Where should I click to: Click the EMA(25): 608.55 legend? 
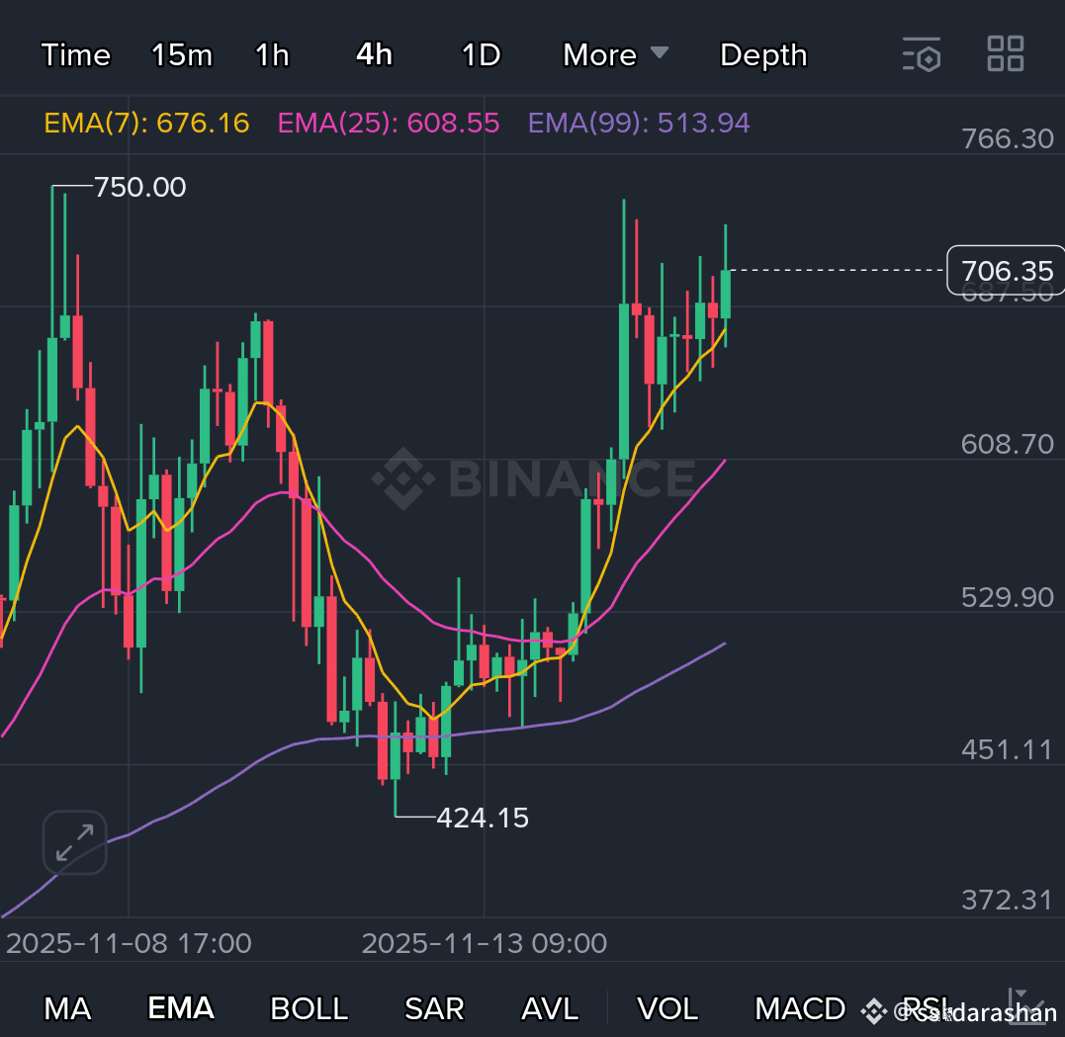389,123
